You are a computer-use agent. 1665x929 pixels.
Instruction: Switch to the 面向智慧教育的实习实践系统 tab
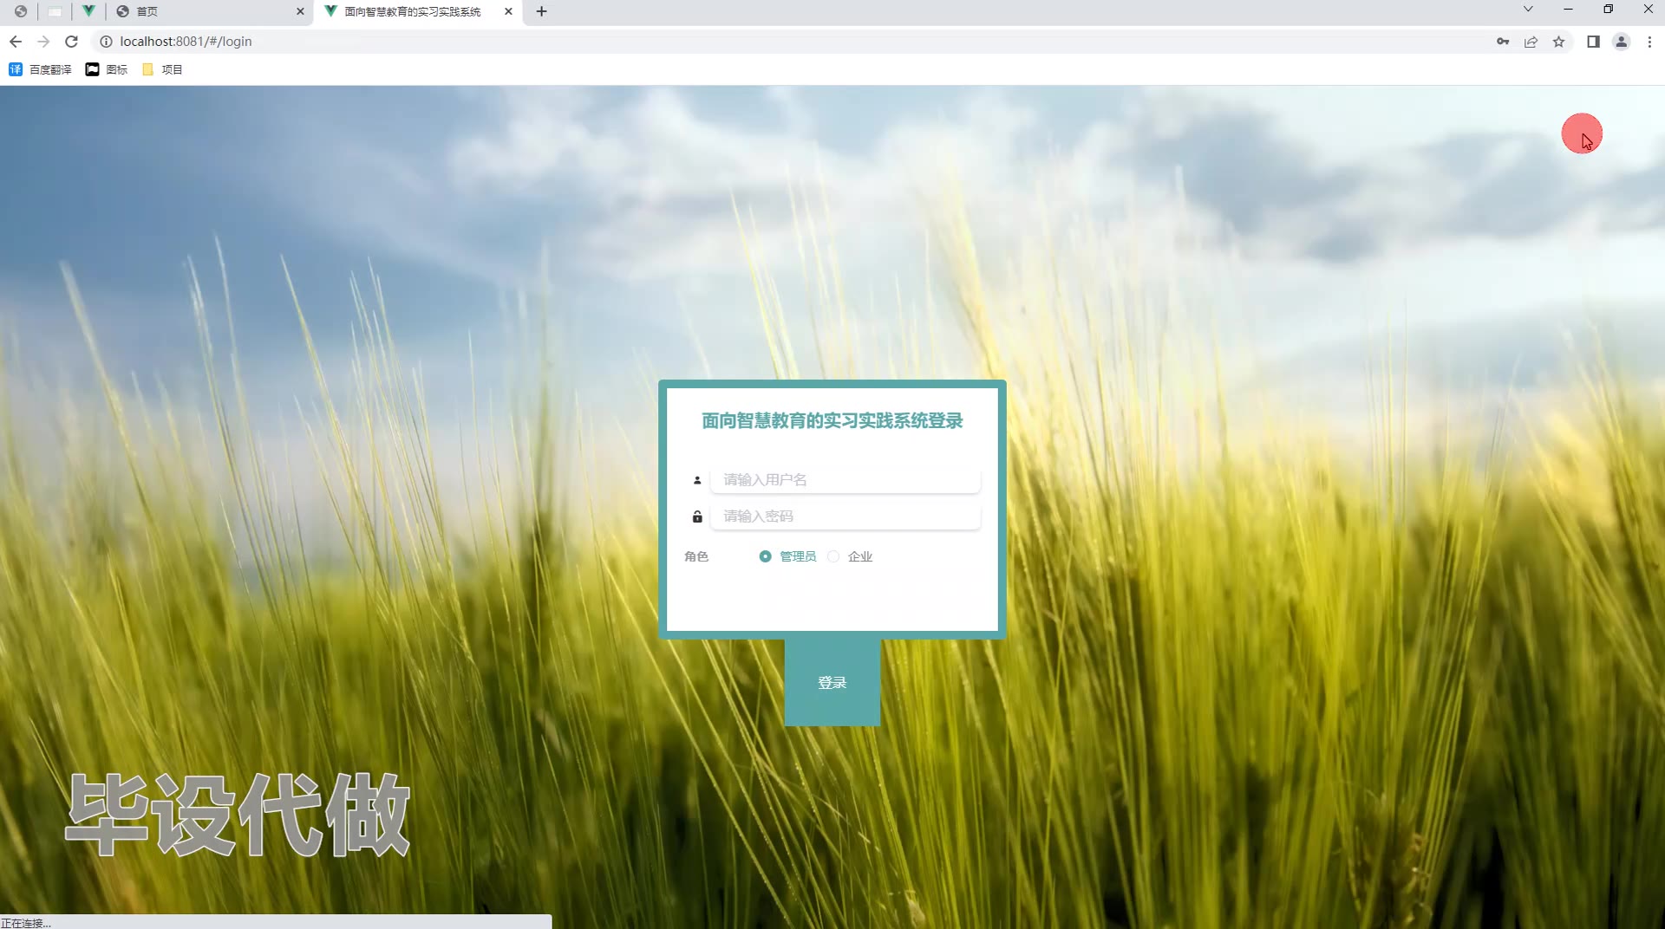(x=417, y=11)
